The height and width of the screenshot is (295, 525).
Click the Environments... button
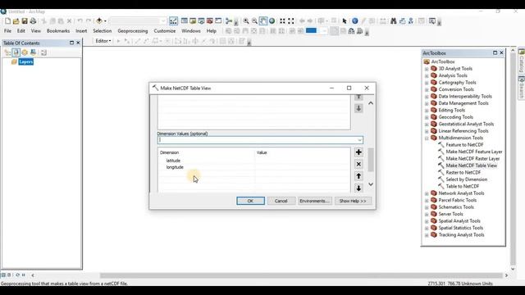point(314,201)
